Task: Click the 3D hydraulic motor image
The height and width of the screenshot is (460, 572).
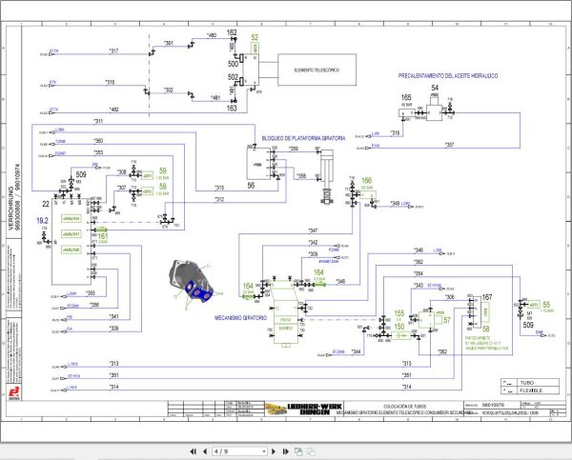Action: point(192,281)
